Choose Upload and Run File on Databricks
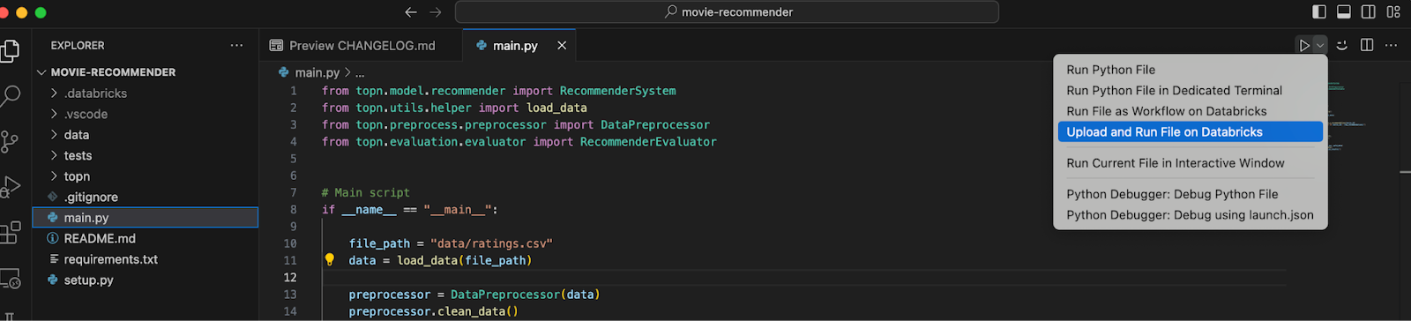 point(1190,131)
